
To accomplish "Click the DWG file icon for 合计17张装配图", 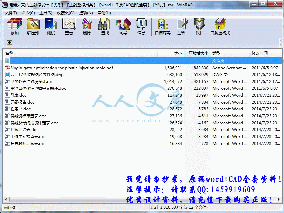I will pyautogui.click(x=7, y=75).
